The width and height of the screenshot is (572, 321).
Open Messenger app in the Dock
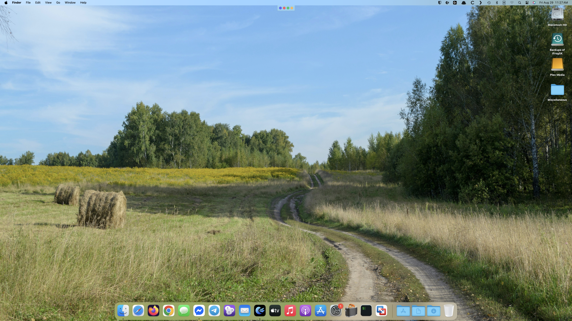pyautogui.click(x=199, y=311)
